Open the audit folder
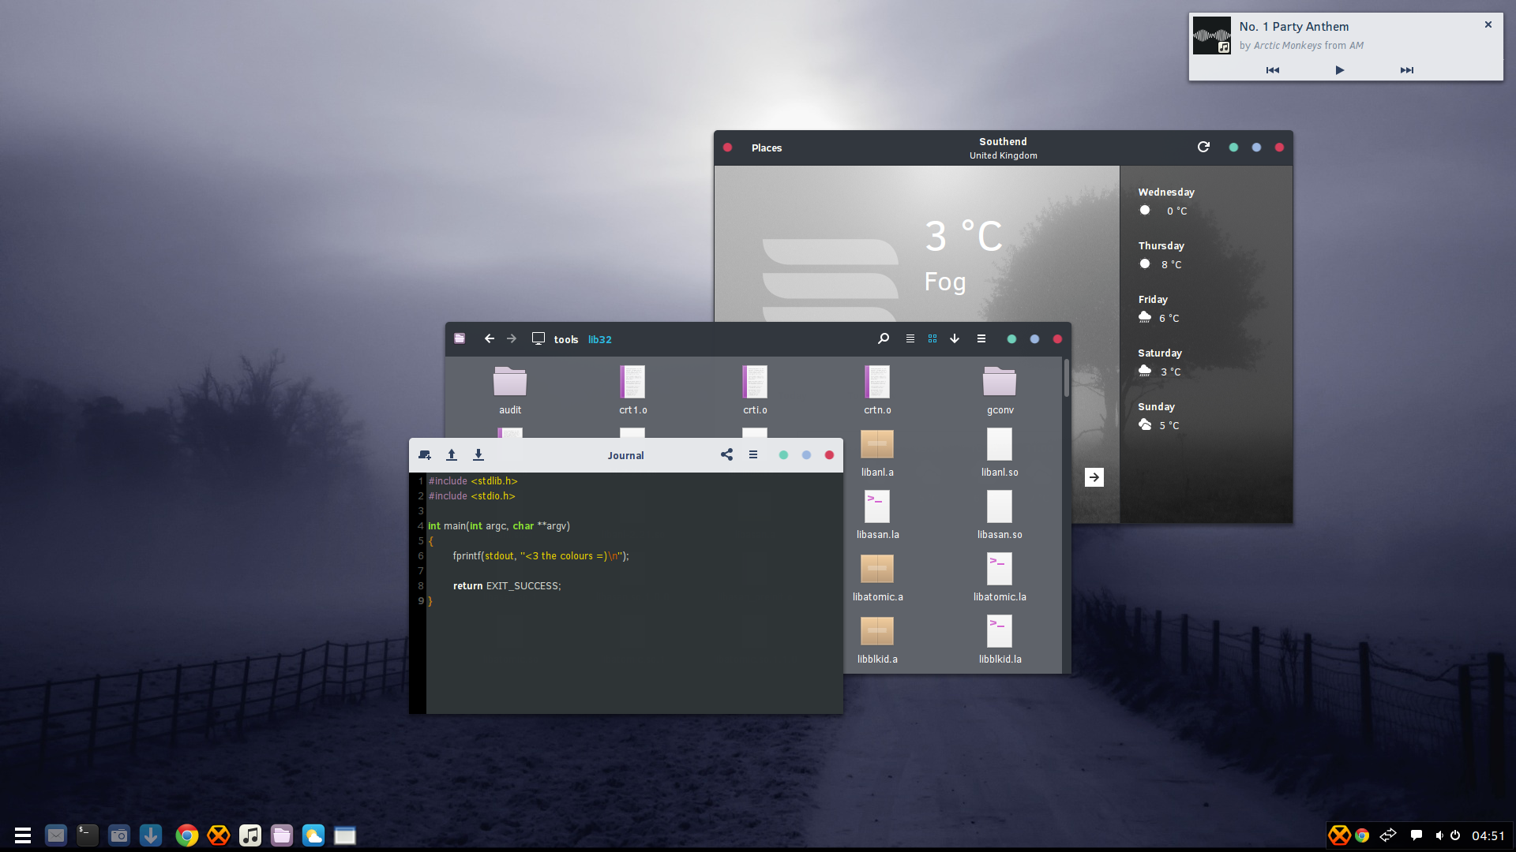Image resolution: width=1516 pixels, height=852 pixels. point(510,390)
